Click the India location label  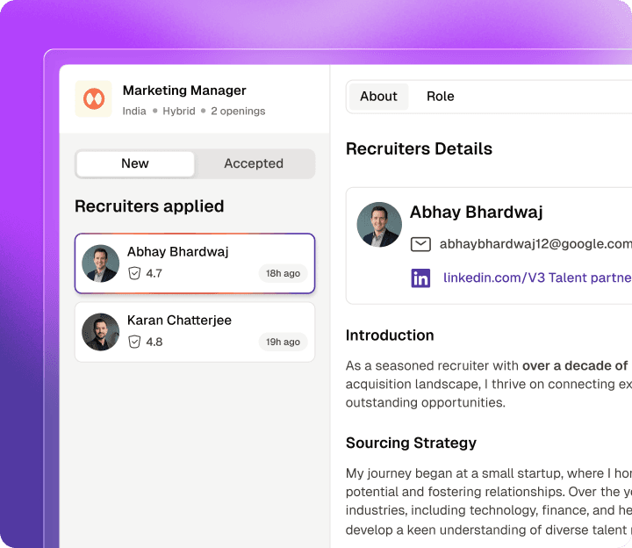(134, 112)
